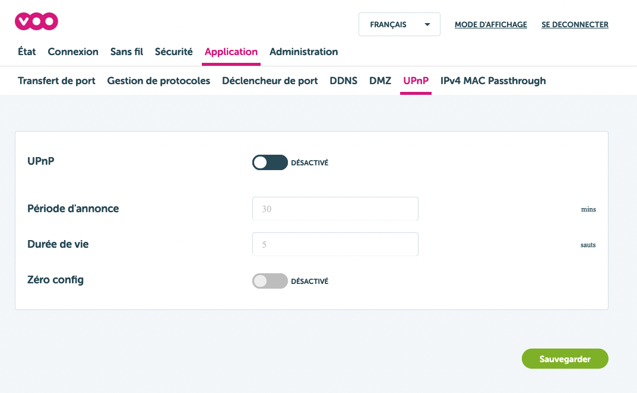Click the Se déconnecter link

(x=575, y=25)
